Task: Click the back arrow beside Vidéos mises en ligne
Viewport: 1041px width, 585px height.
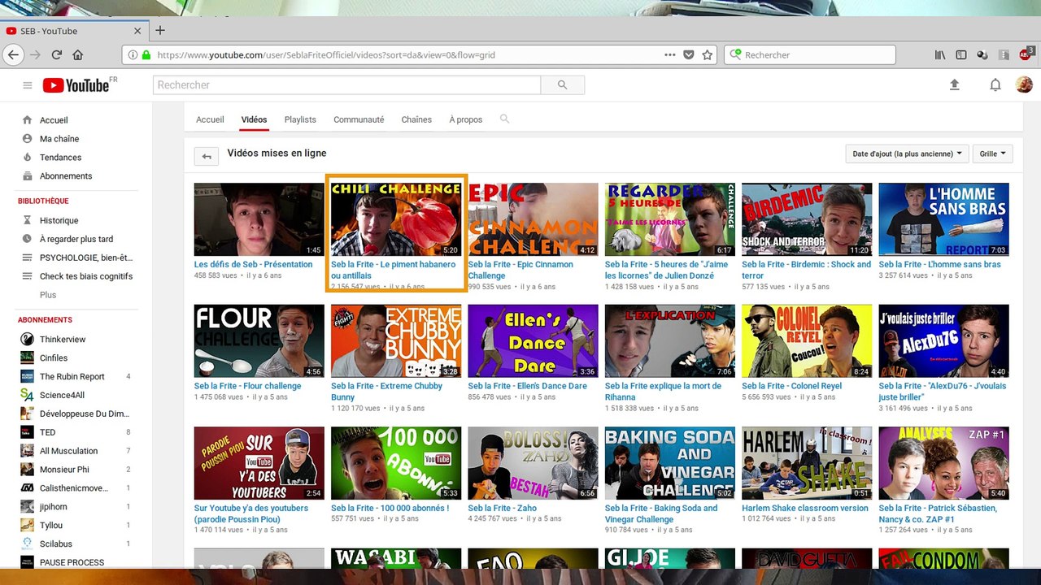Action: pyautogui.click(x=207, y=157)
